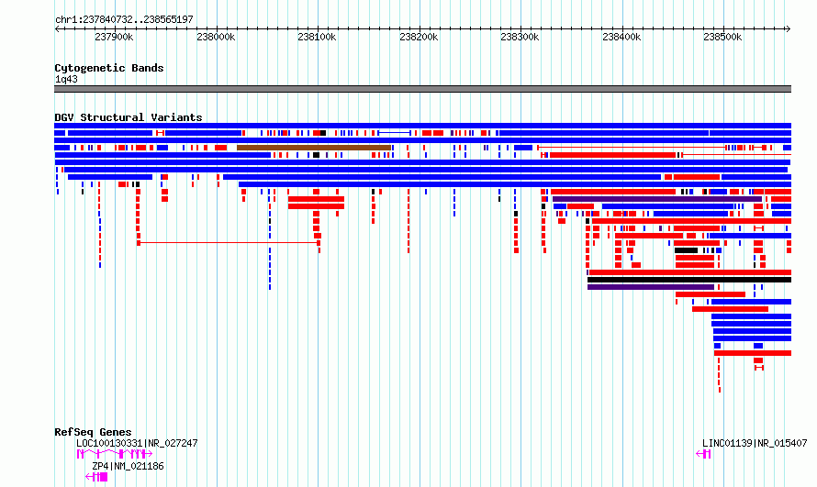
Task: Select the magenta LOC100130331 gene model glyph
Action: [115, 454]
